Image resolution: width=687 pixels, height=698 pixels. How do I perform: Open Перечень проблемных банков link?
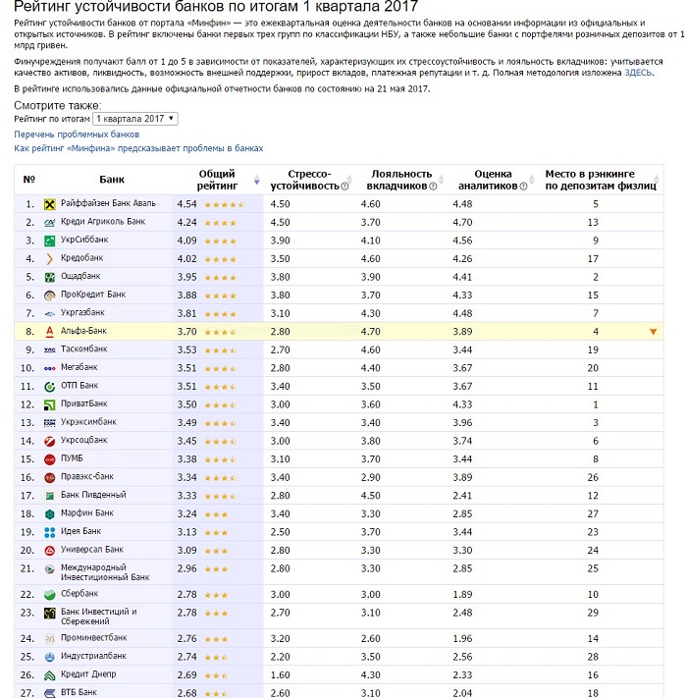coord(77,134)
